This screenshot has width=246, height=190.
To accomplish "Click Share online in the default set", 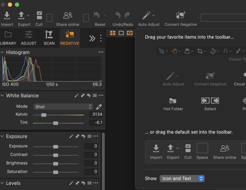I will 225,152.
